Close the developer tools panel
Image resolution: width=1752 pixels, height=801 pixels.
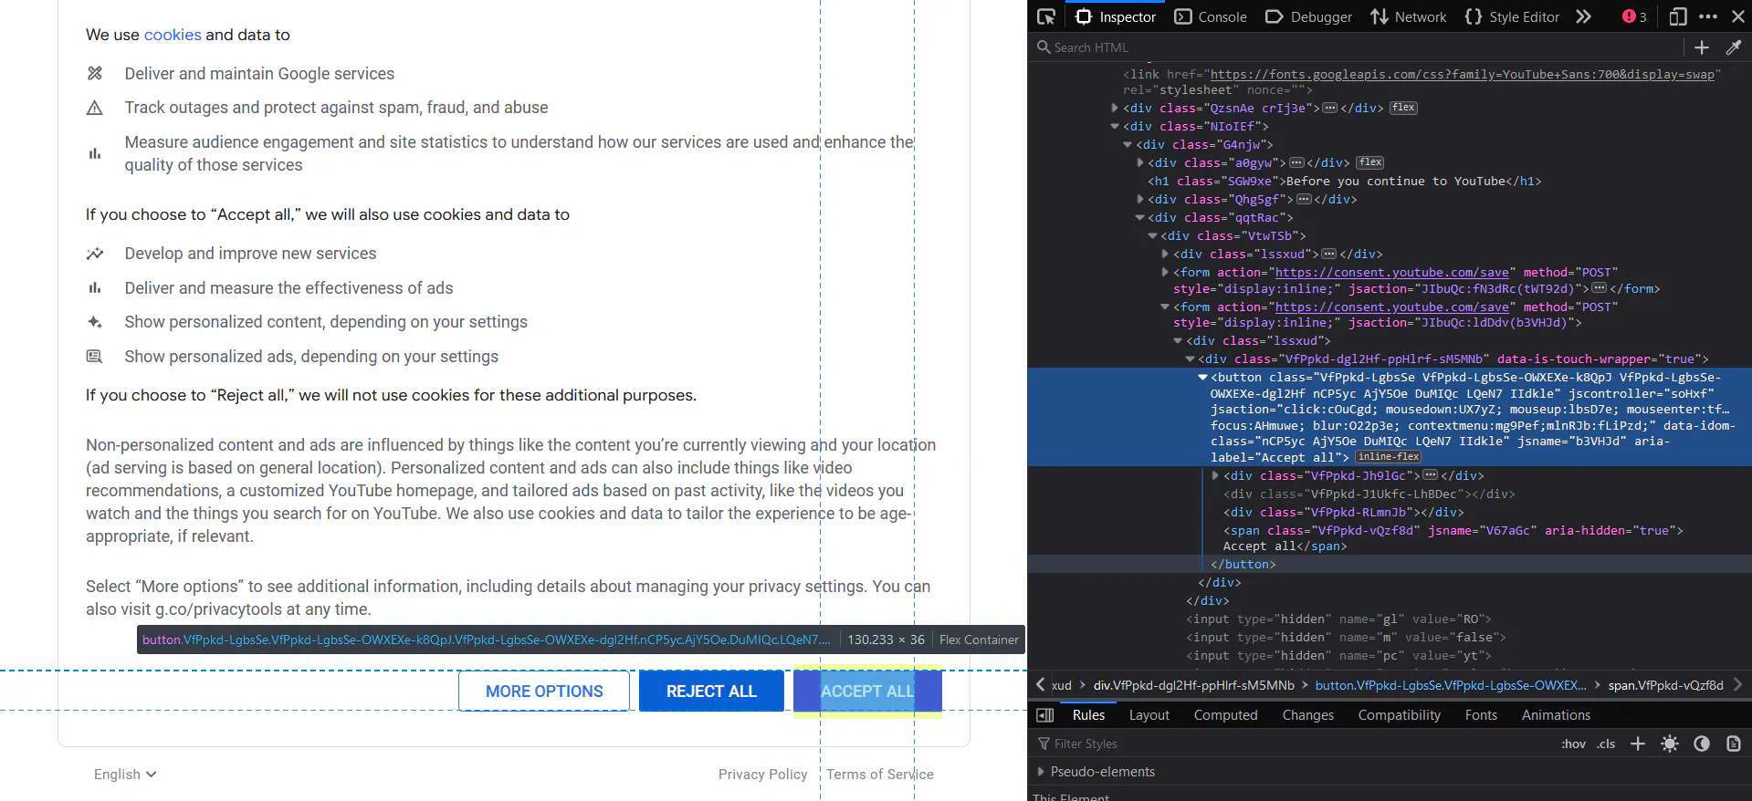tap(1738, 16)
